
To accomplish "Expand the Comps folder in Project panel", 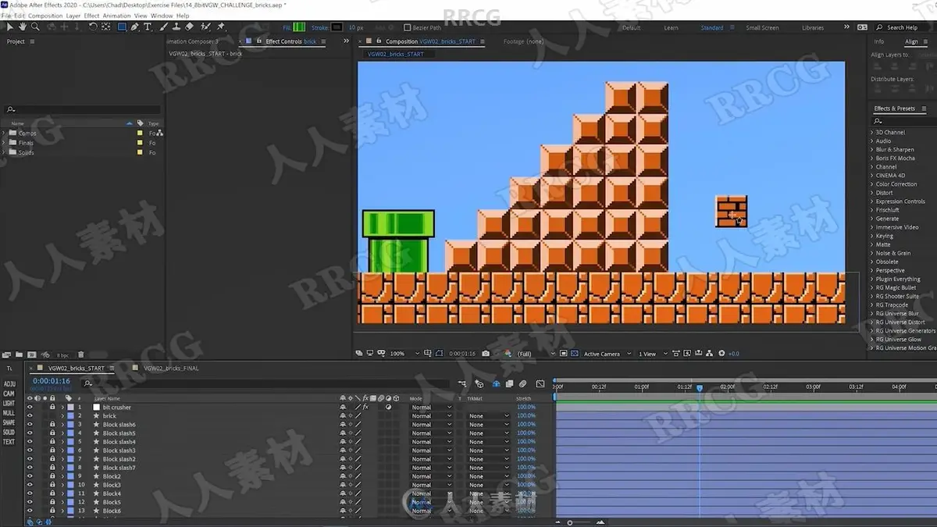I will coord(4,134).
